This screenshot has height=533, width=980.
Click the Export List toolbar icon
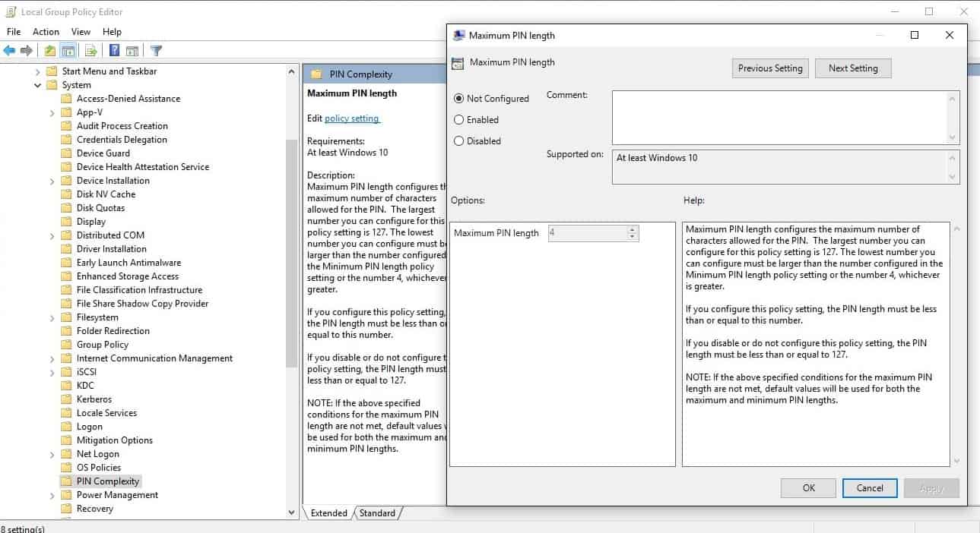(x=90, y=51)
